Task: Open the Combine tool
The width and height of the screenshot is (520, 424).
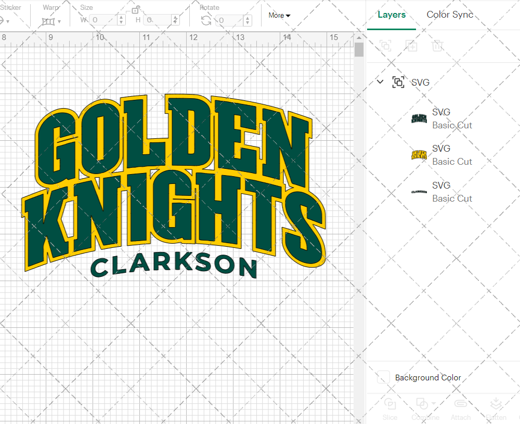Action: (422, 408)
